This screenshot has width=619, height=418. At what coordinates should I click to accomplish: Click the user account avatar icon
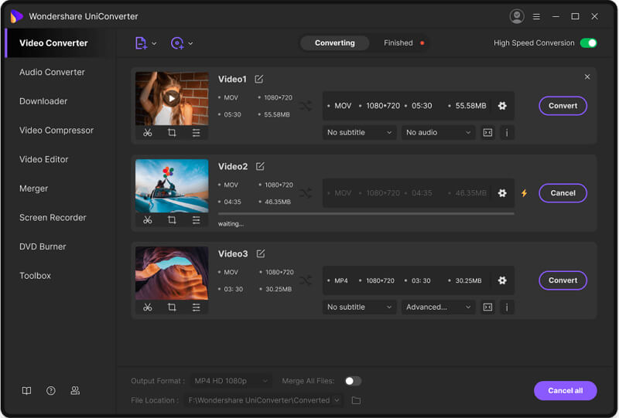coord(517,16)
